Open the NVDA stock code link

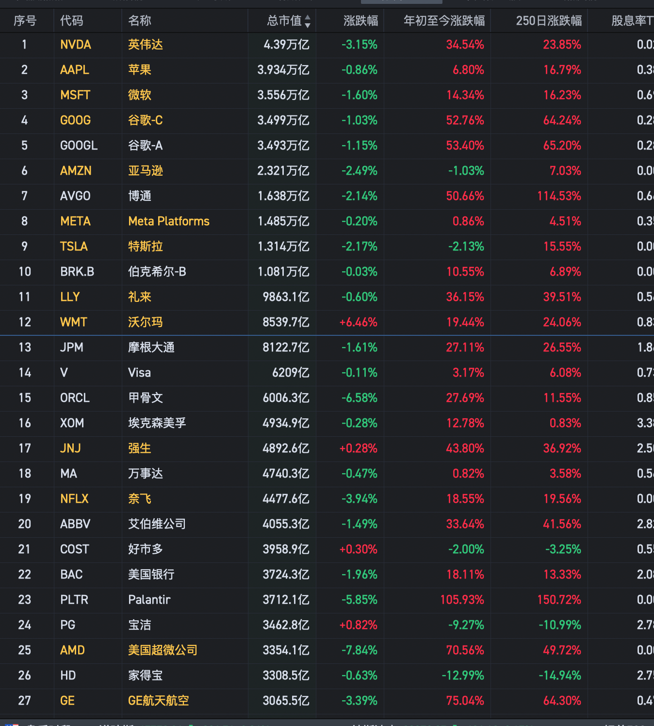tap(75, 45)
